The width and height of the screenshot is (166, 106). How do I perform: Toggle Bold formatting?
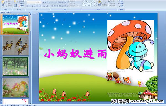27,6
